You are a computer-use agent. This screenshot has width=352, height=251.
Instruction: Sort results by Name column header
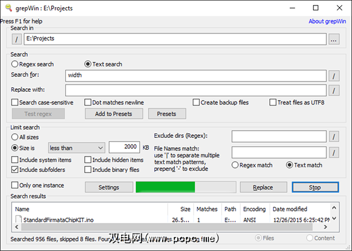[90, 209]
